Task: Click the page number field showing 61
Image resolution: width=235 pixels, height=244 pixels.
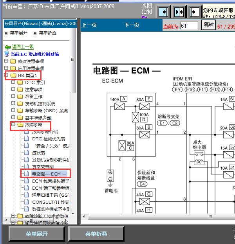Action: (189, 26)
